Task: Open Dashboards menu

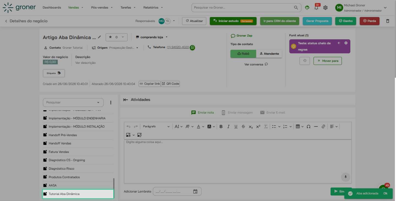Action: click(52, 7)
